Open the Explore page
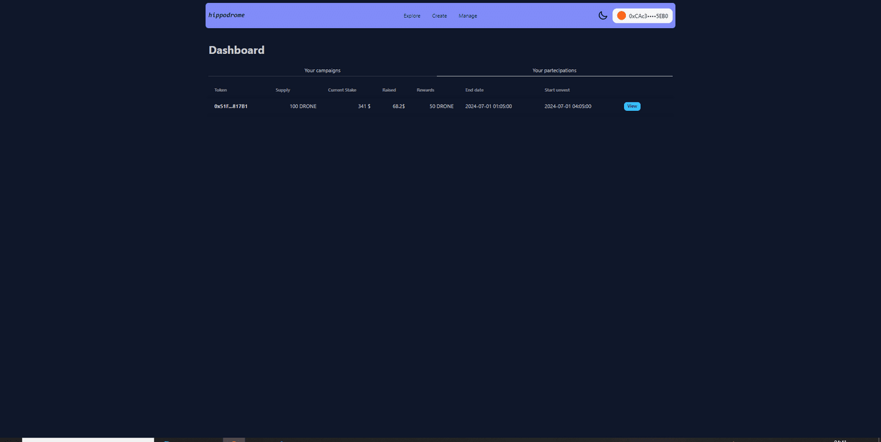 click(x=412, y=16)
